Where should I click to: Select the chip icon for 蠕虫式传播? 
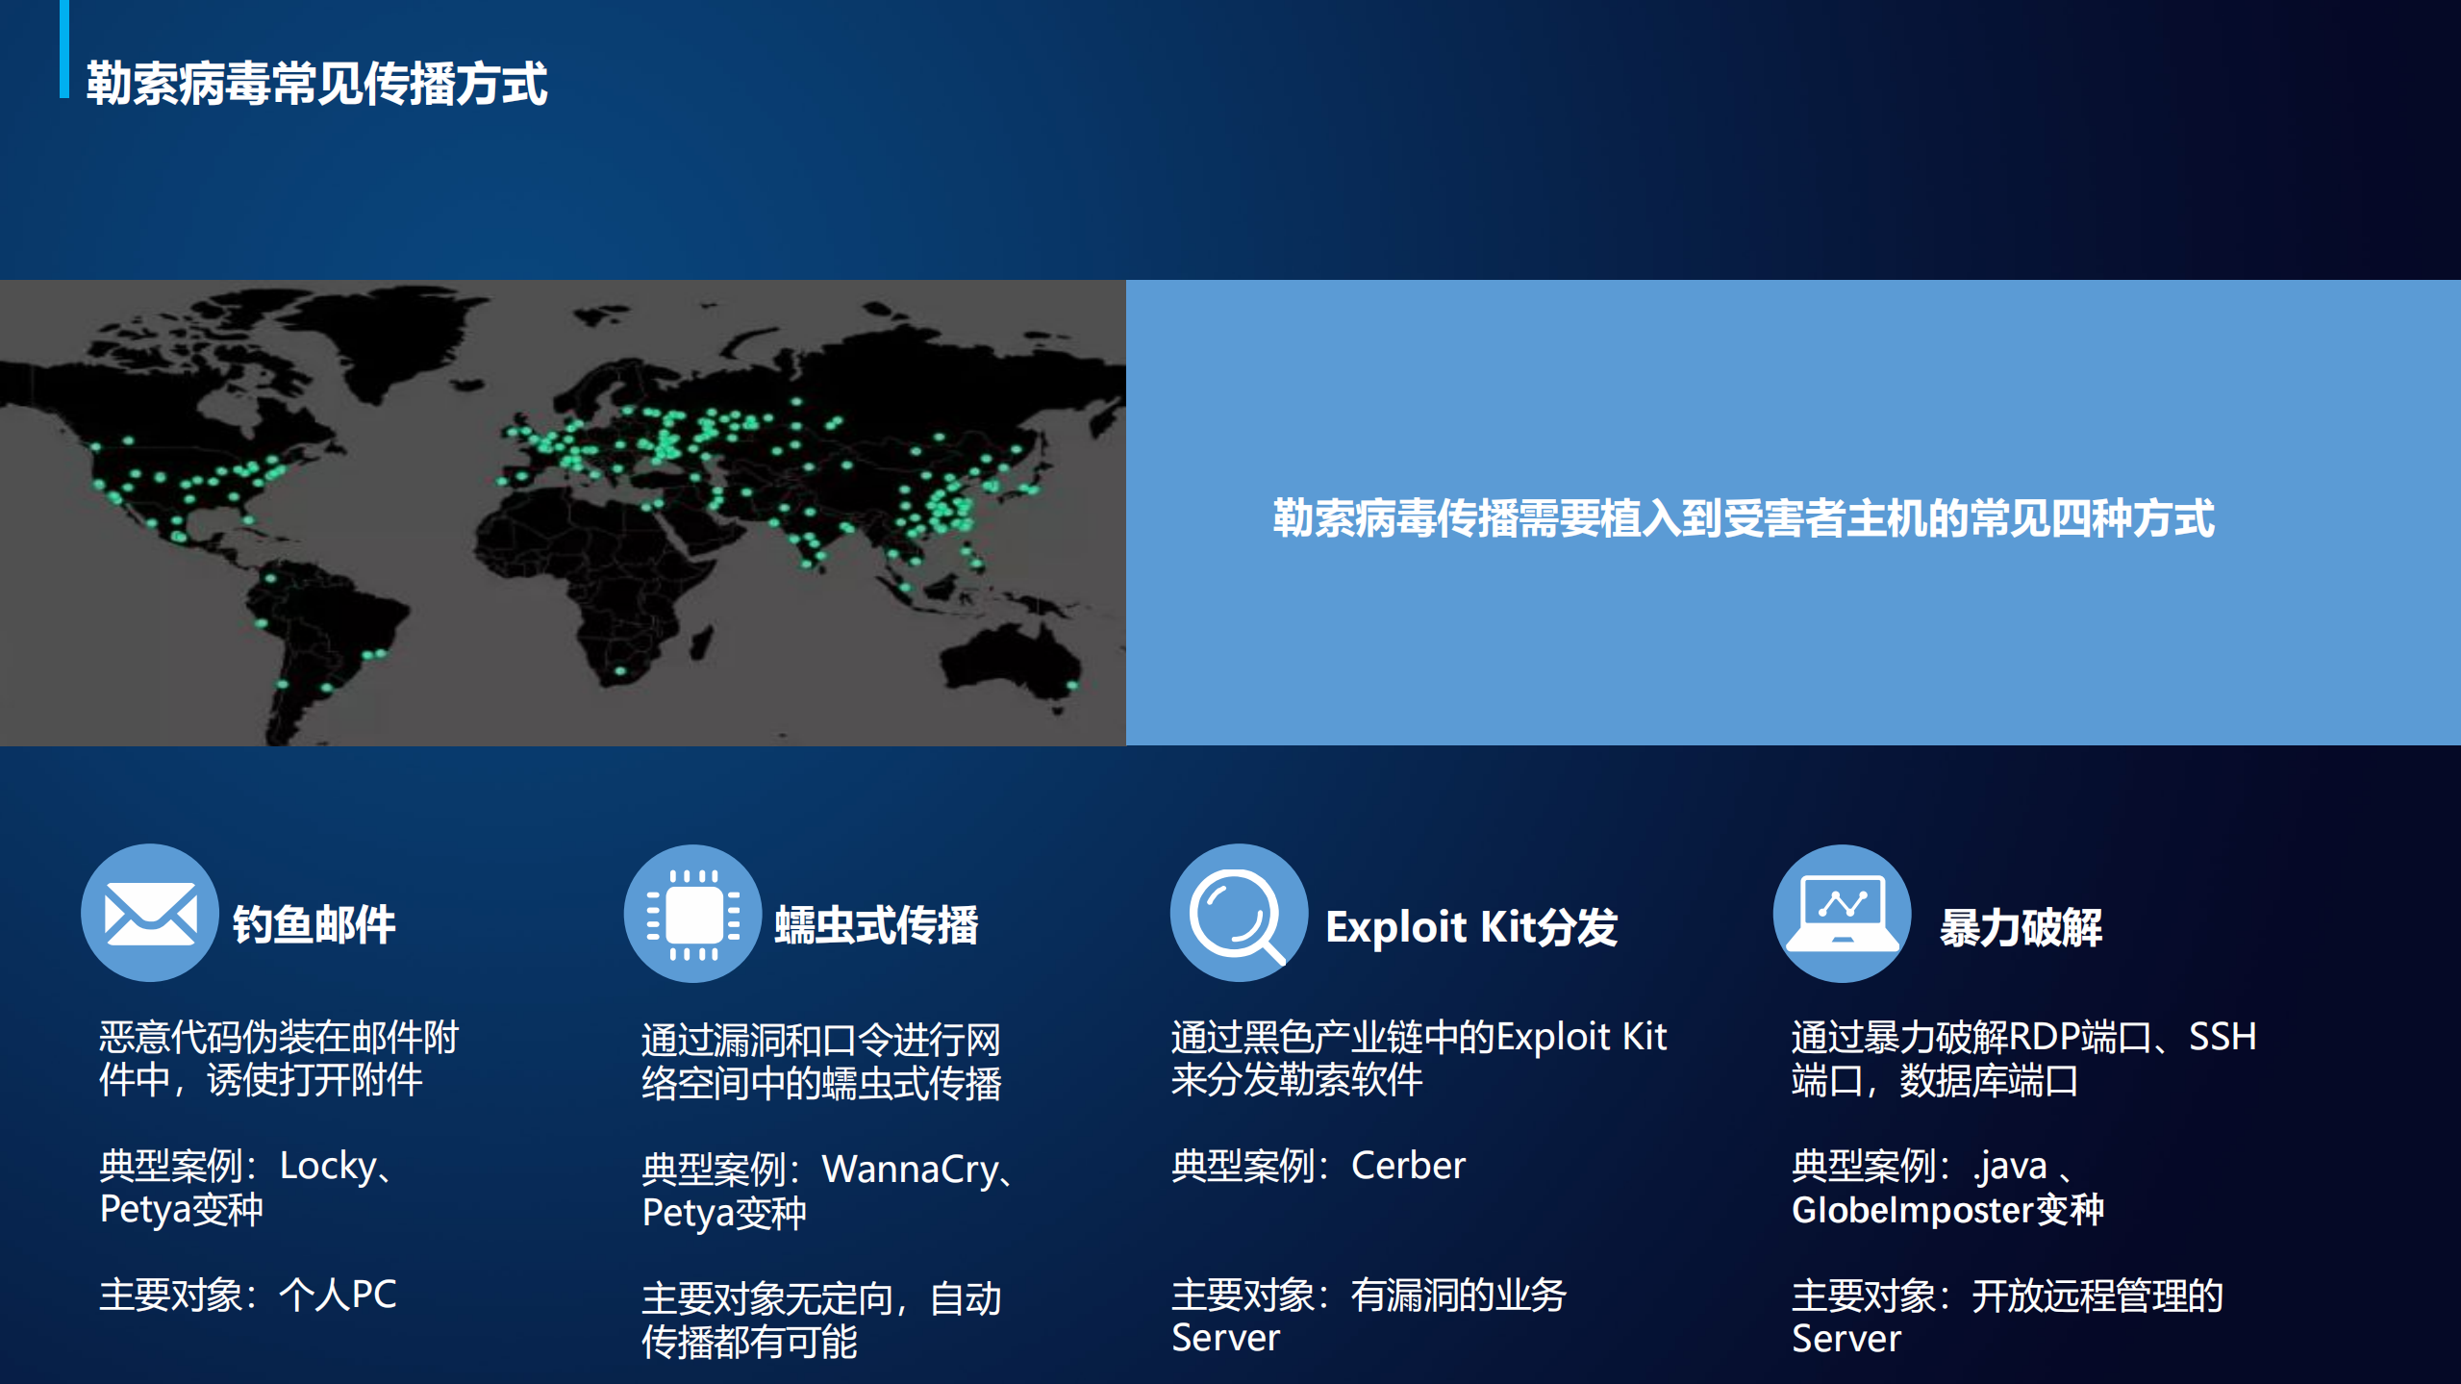coord(692,914)
